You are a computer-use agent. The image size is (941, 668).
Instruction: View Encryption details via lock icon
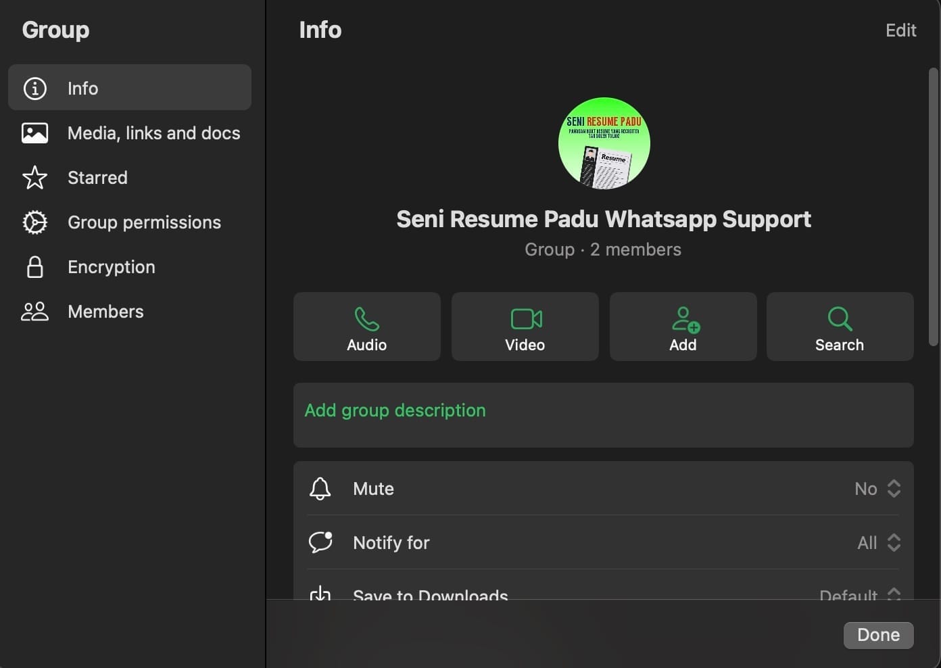[x=35, y=267]
